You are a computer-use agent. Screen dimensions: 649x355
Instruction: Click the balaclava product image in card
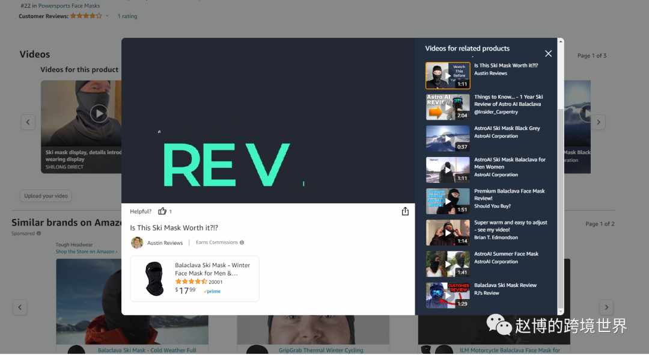coord(154,279)
